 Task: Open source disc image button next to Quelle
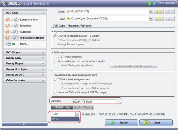point(170,11)
